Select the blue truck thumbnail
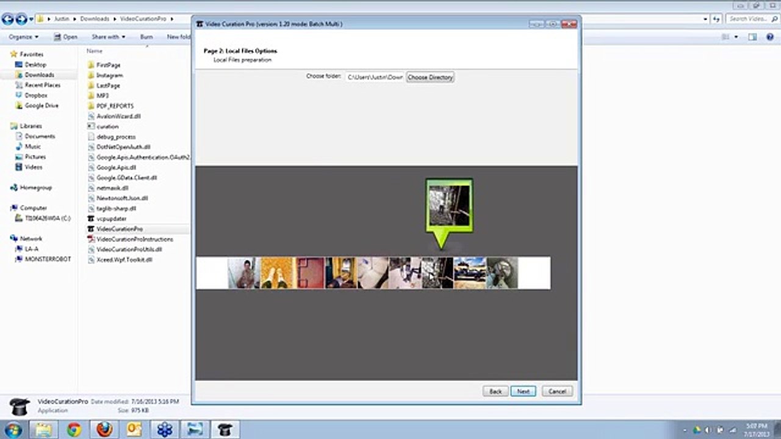This screenshot has width=781, height=439. [470, 273]
